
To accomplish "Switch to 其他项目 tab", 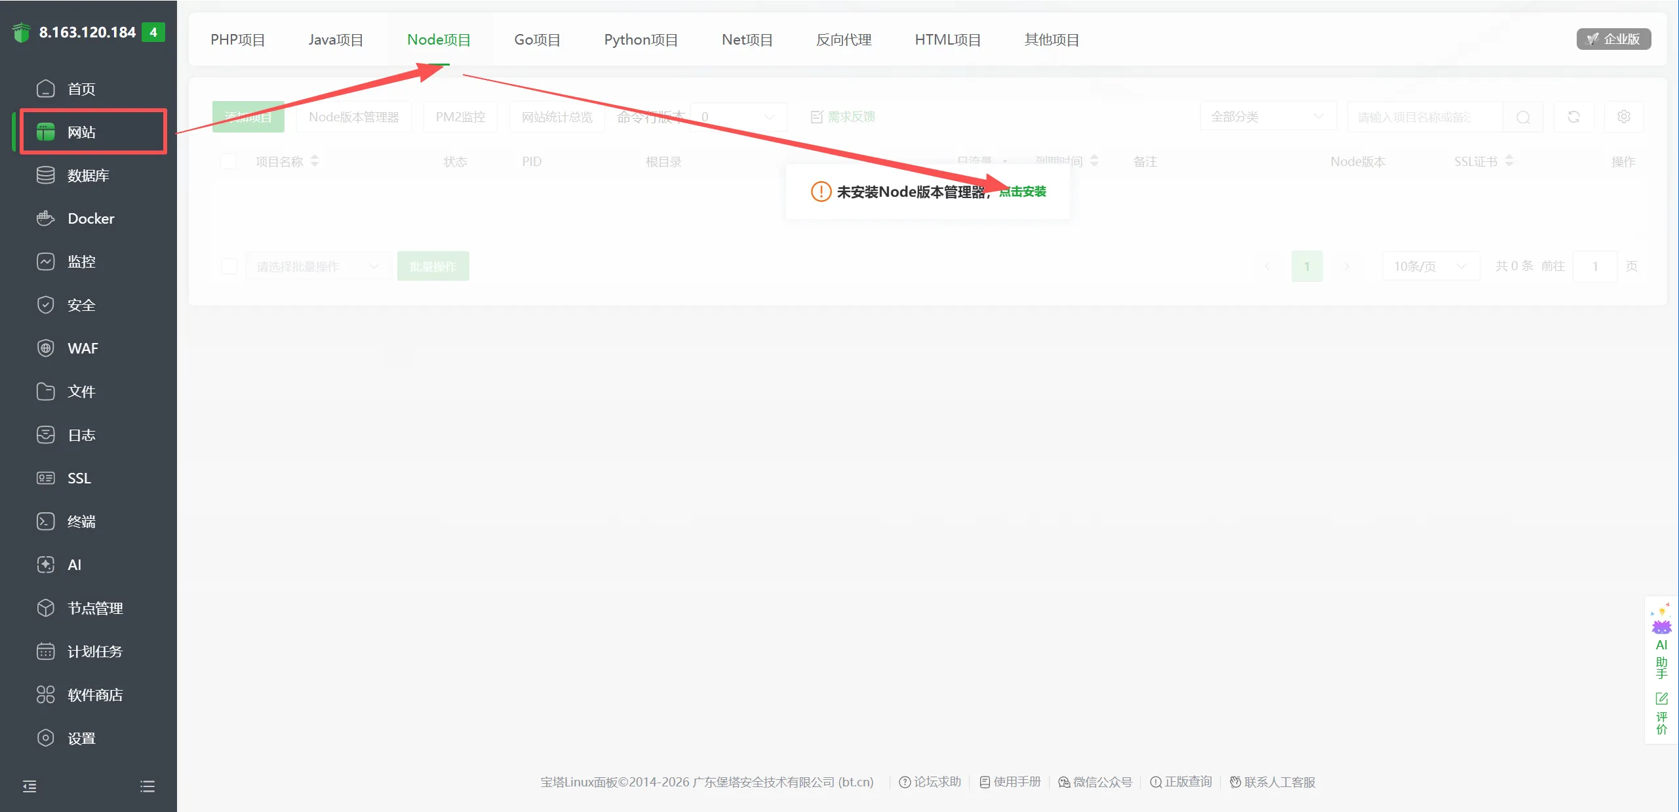I will point(1052,39).
